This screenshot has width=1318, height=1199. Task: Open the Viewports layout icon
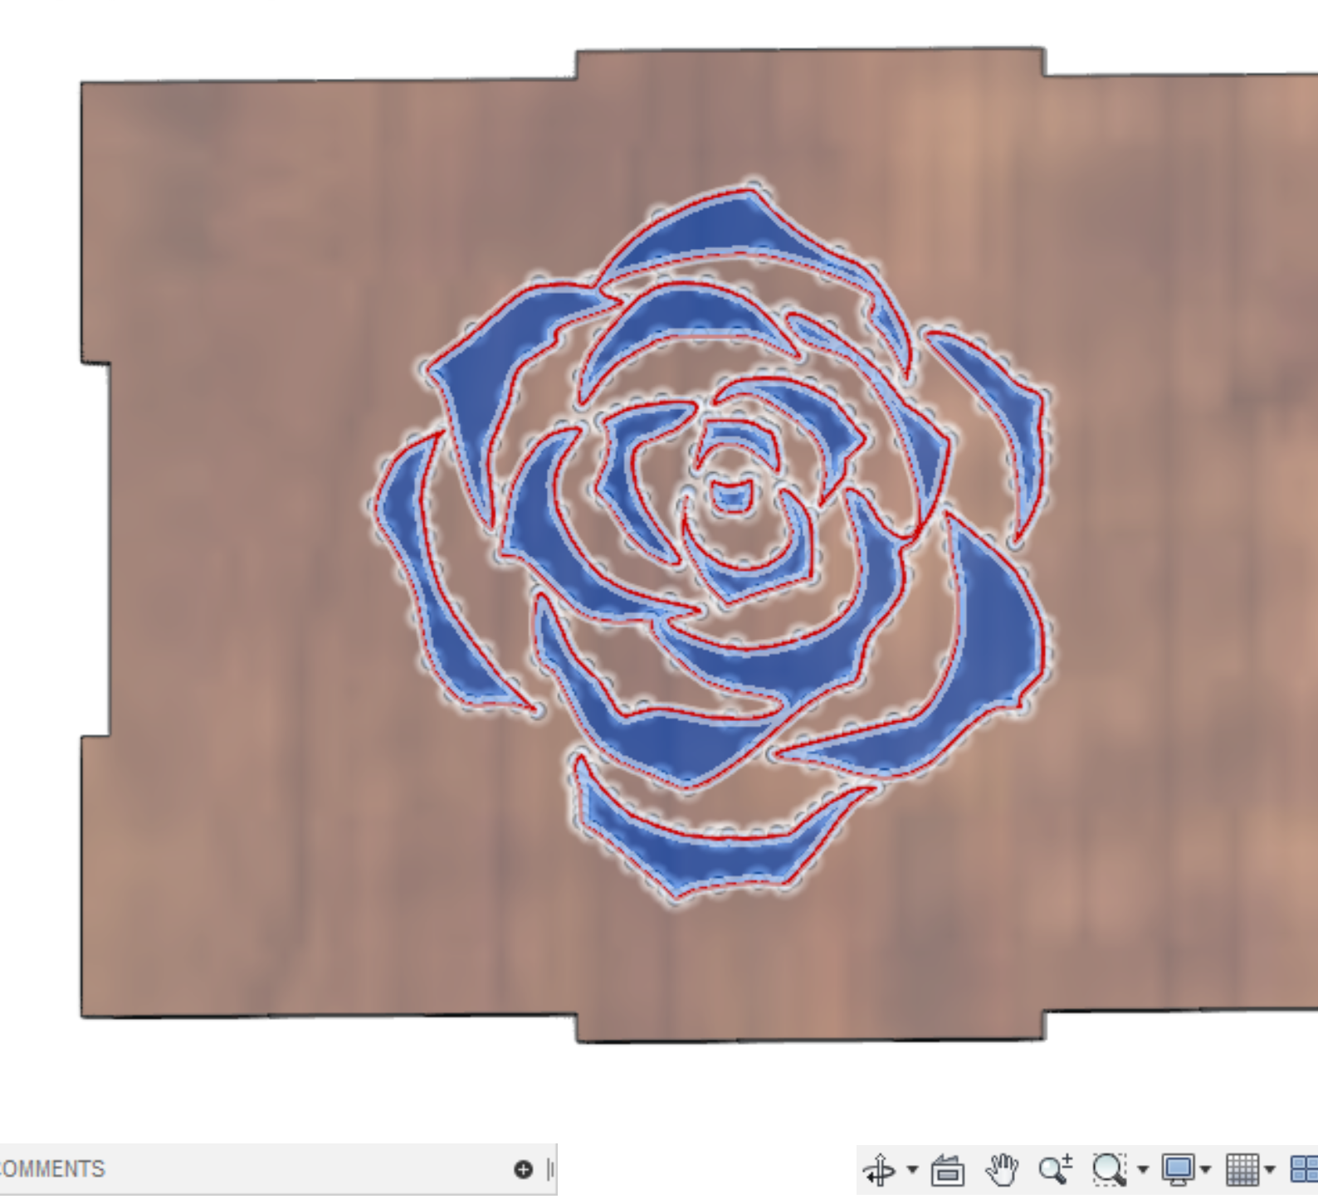1305,1170
